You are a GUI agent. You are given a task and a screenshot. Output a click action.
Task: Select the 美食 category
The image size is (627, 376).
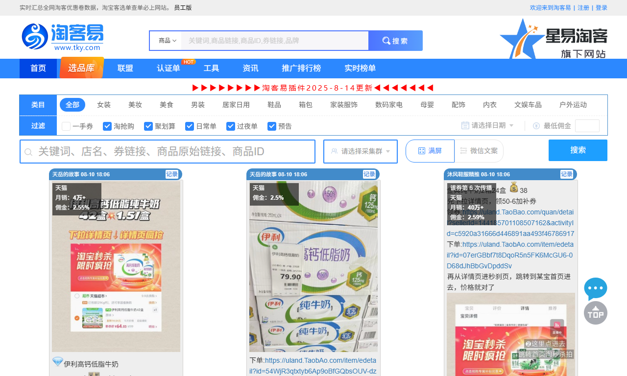(x=167, y=105)
